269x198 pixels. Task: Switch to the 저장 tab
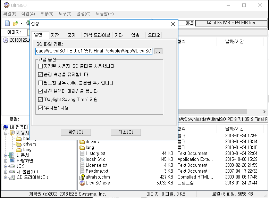57,35
